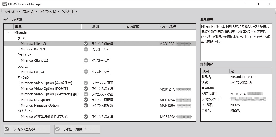Collapse the Miranda tree node
Image resolution: width=276 pixels, height=137 pixels.
click(9, 32)
